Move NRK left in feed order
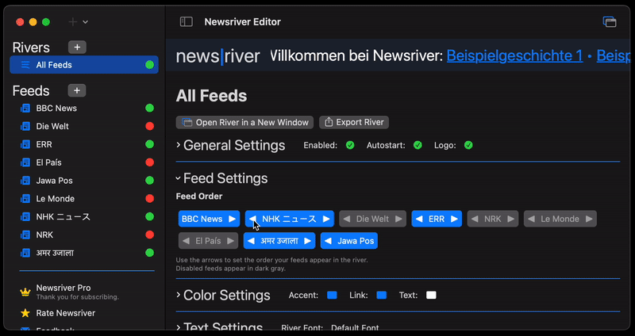635x336 pixels. pos(475,219)
